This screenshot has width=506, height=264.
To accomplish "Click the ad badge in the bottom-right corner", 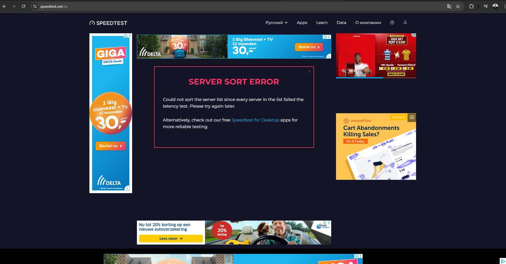I will click(x=503, y=261).
